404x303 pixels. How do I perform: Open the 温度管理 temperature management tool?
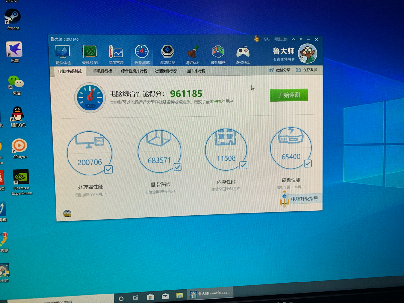[x=116, y=55]
